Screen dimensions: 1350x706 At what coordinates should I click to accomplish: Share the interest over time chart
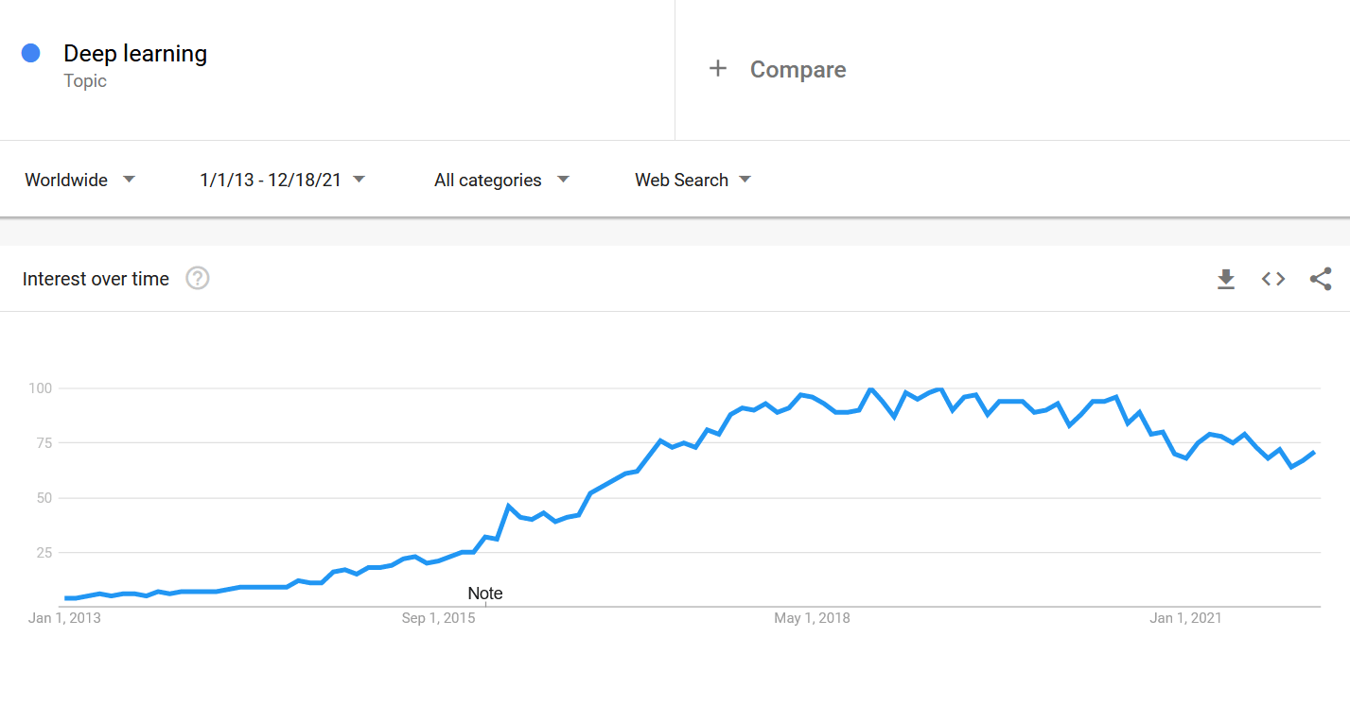1321,279
